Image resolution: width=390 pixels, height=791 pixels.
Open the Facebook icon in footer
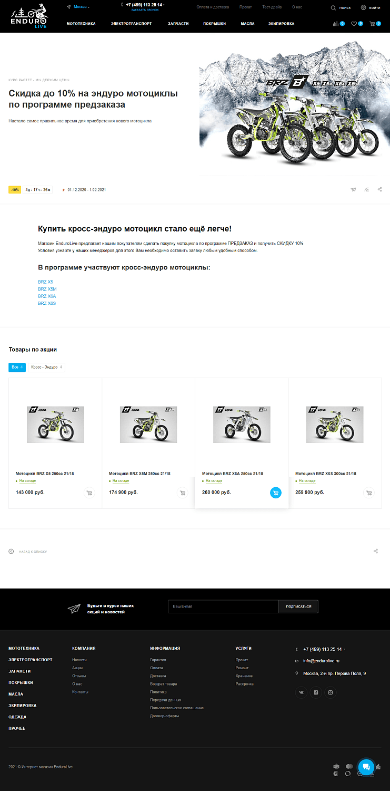(316, 692)
